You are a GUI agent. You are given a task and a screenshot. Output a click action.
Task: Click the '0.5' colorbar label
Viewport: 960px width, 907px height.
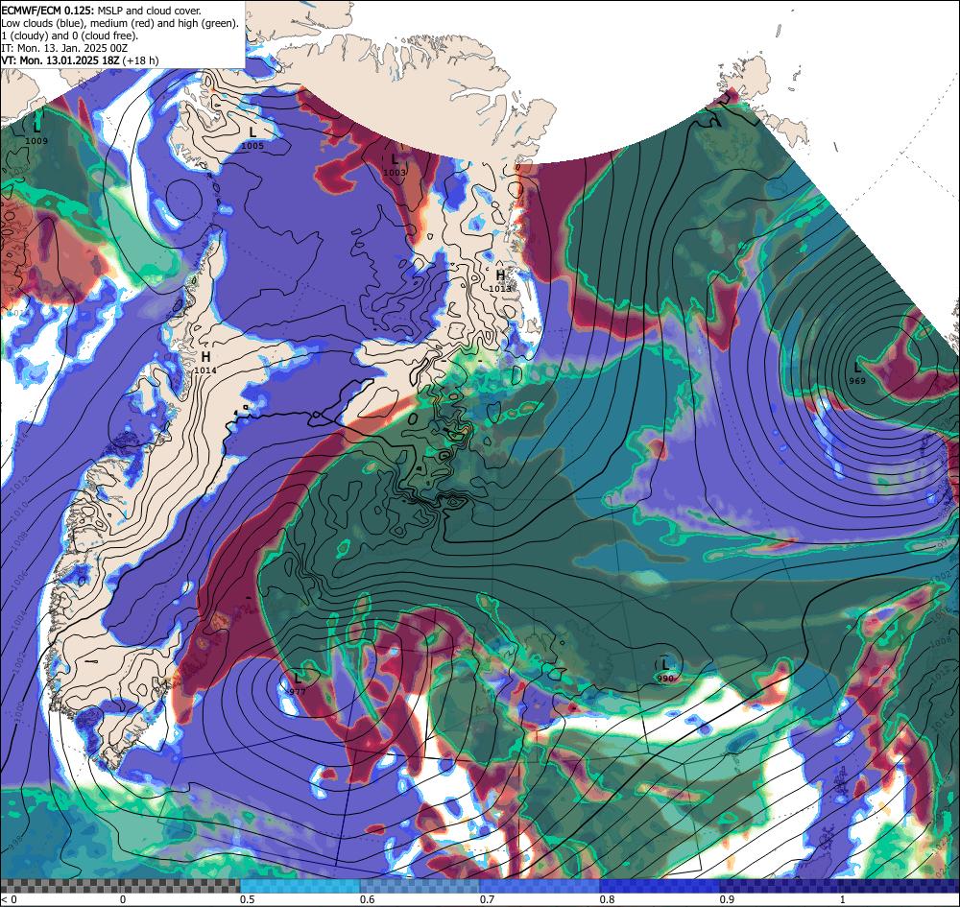tap(248, 899)
